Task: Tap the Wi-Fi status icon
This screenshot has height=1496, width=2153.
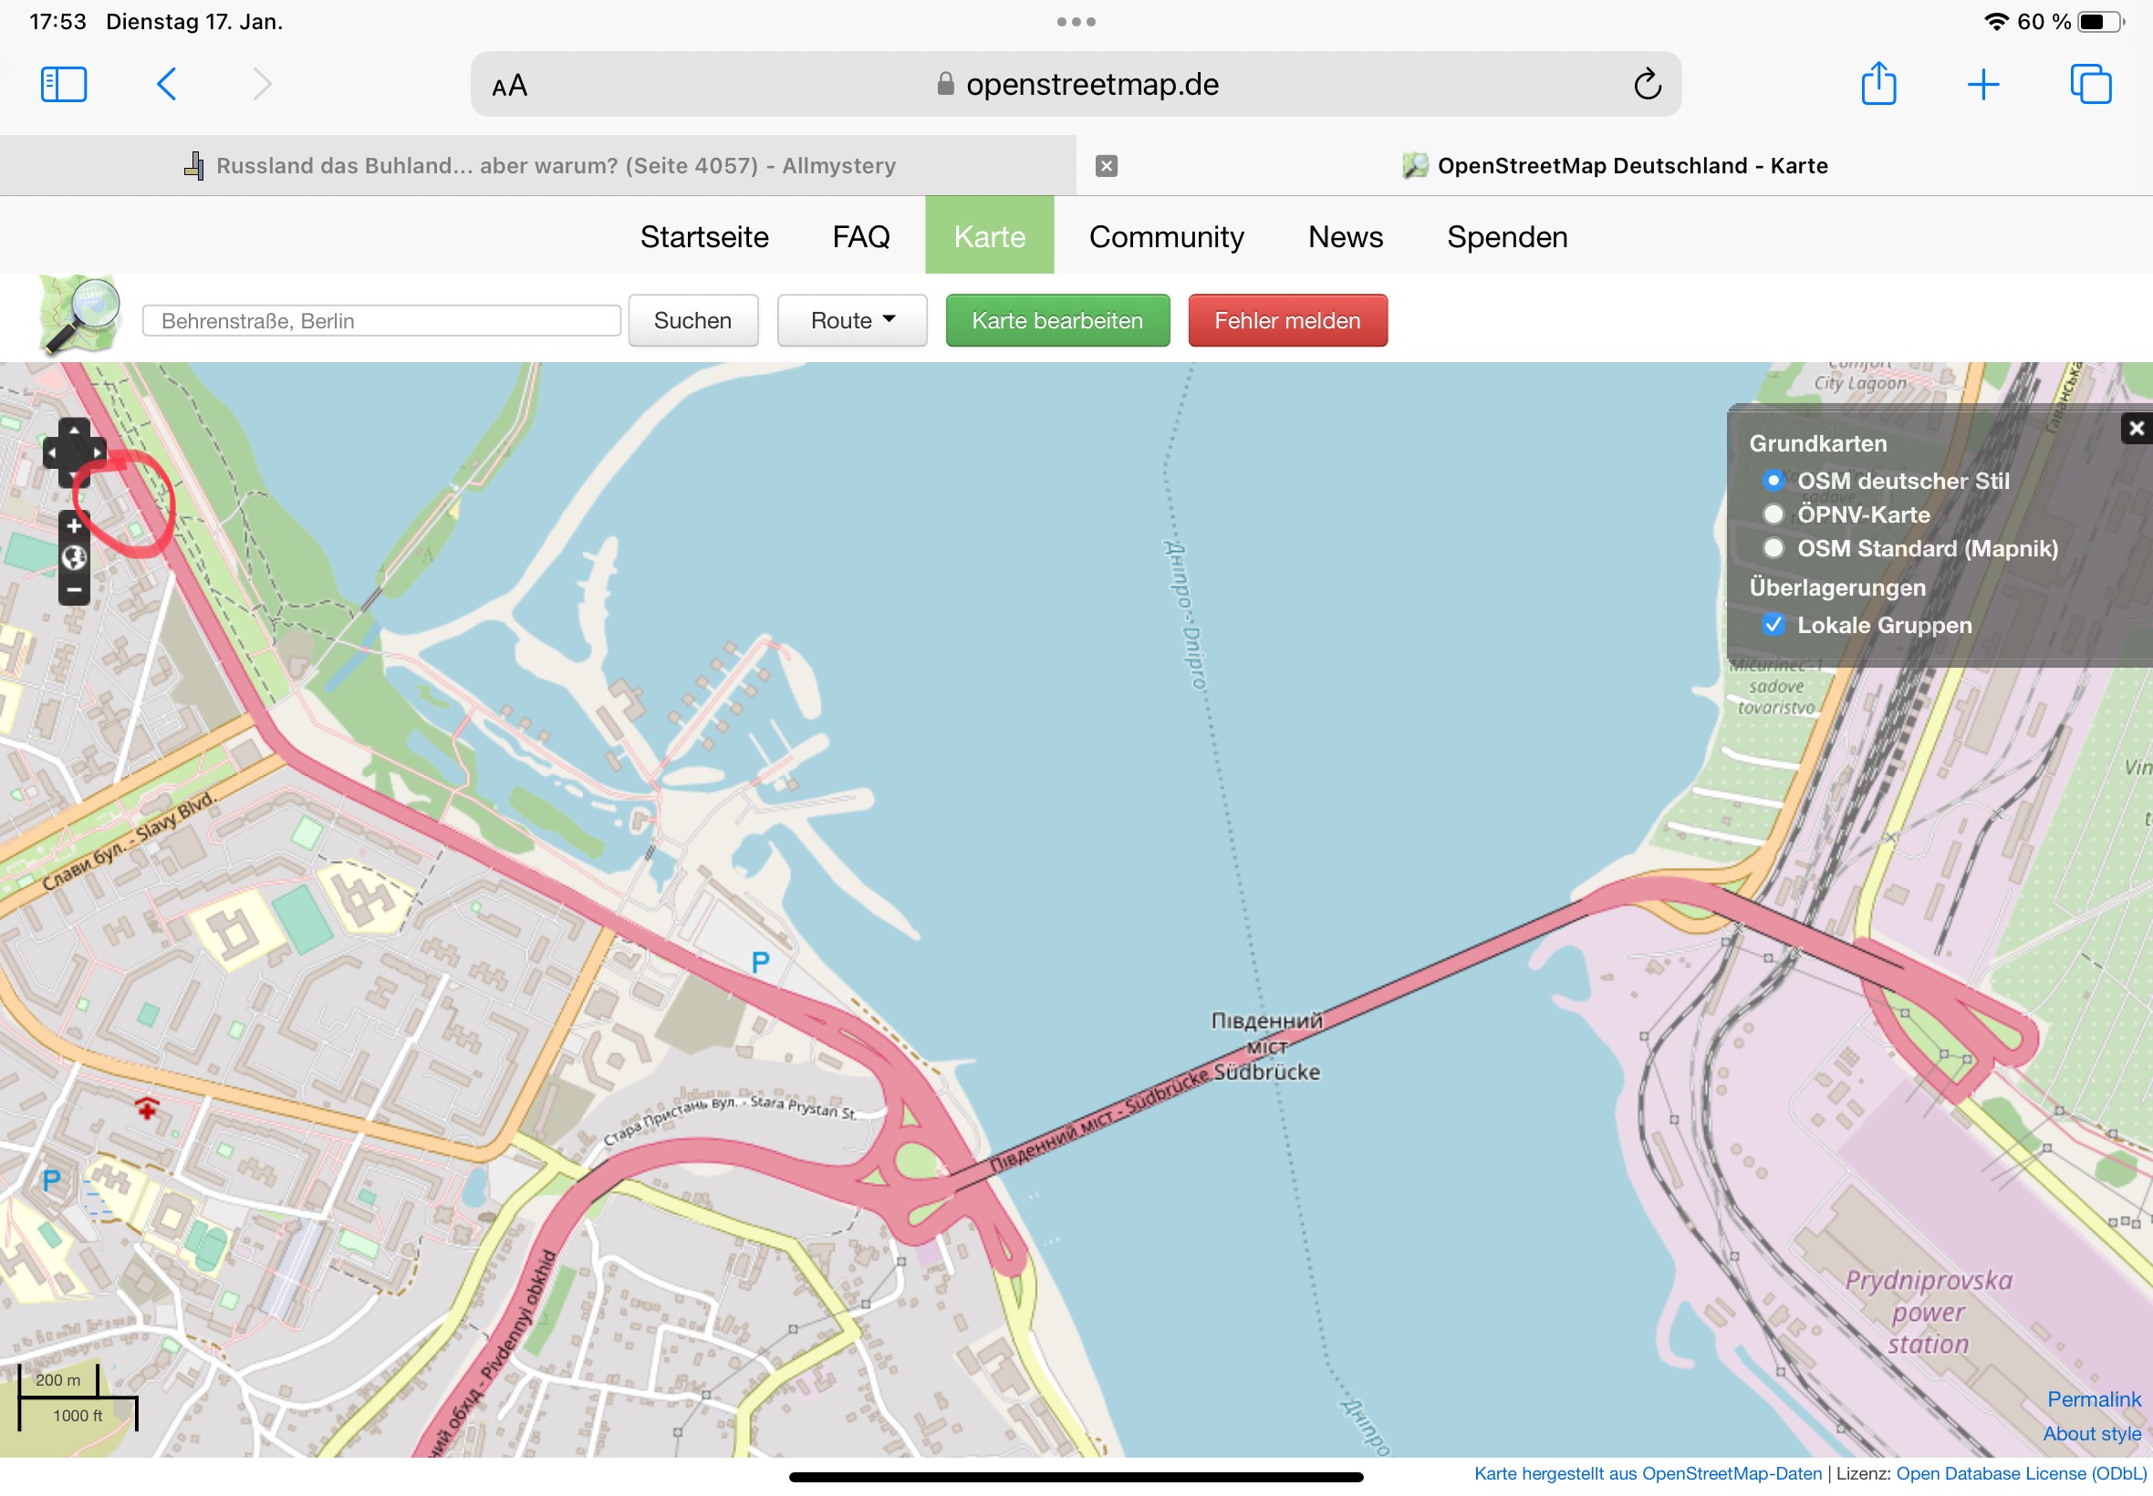Action: point(1996,22)
